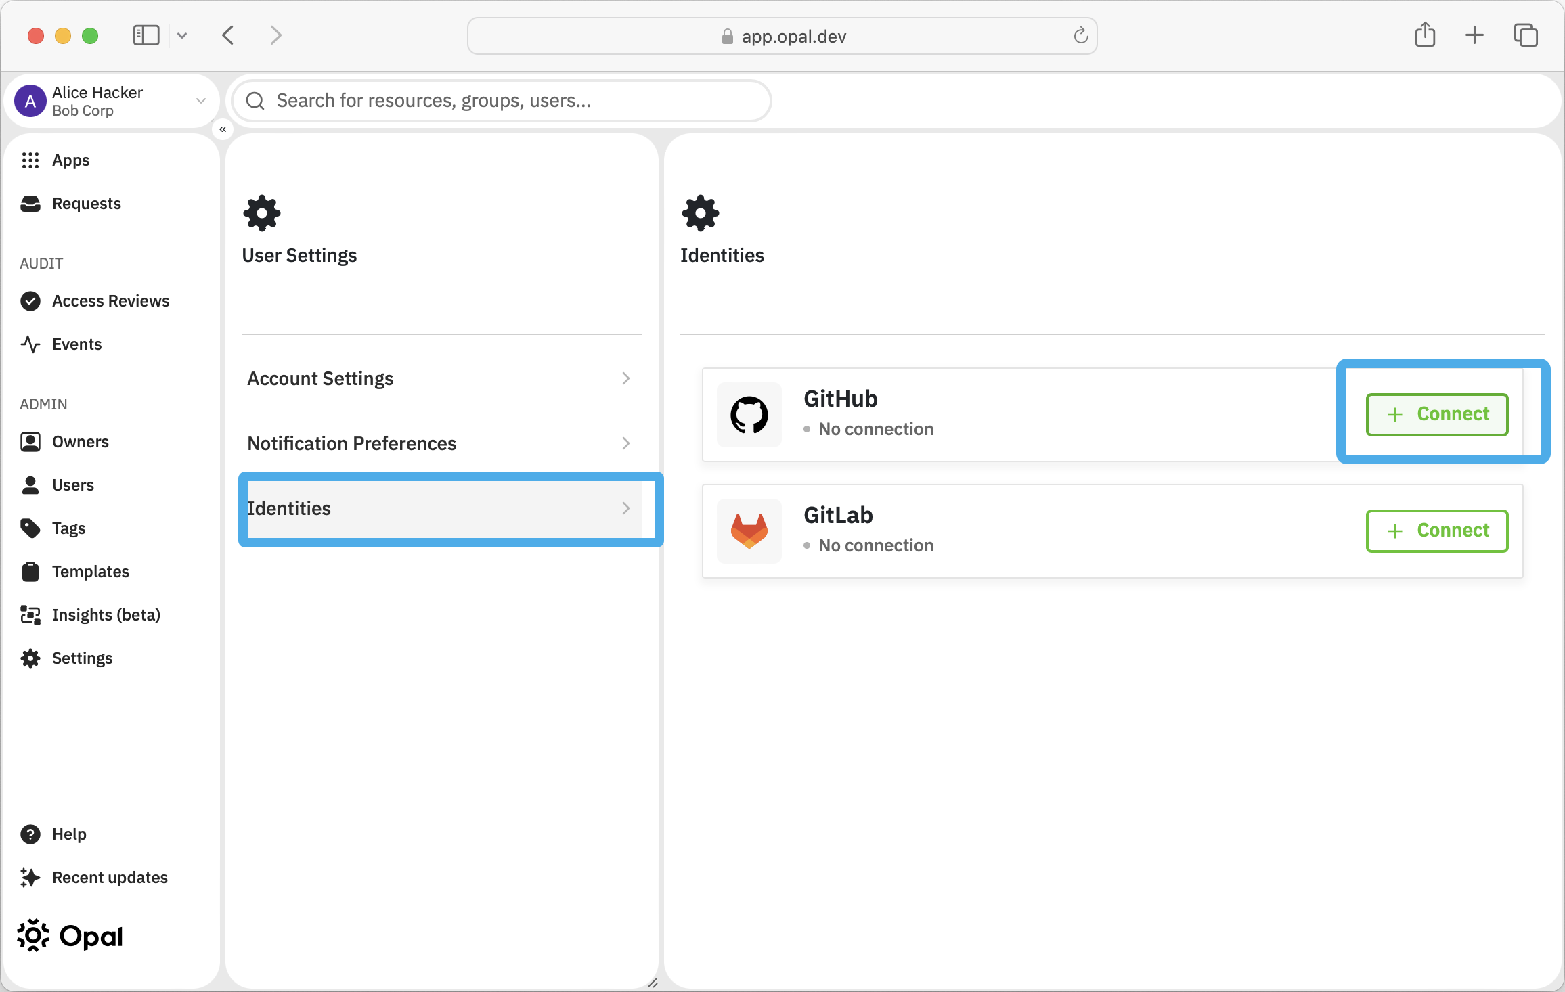This screenshot has height=992, width=1565.
Task: Reload the page in Safari
Action: pyautogui.click(x=1081, y=36)
